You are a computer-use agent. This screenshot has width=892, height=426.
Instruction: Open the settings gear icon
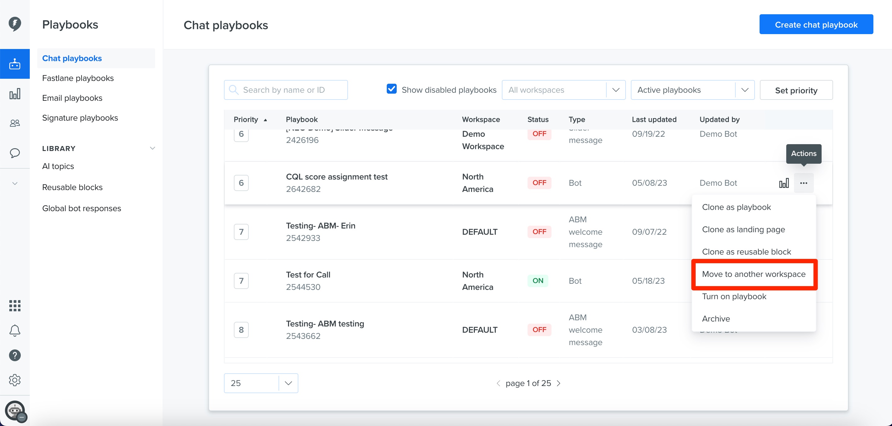pos(15,380)
